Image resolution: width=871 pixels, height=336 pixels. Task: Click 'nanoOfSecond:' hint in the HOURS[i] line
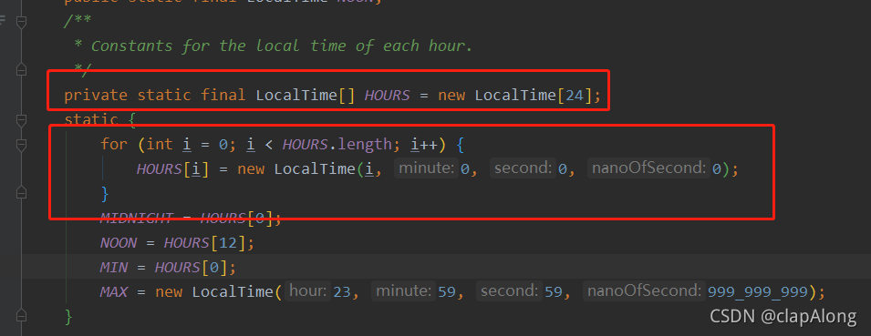point(648,168)
